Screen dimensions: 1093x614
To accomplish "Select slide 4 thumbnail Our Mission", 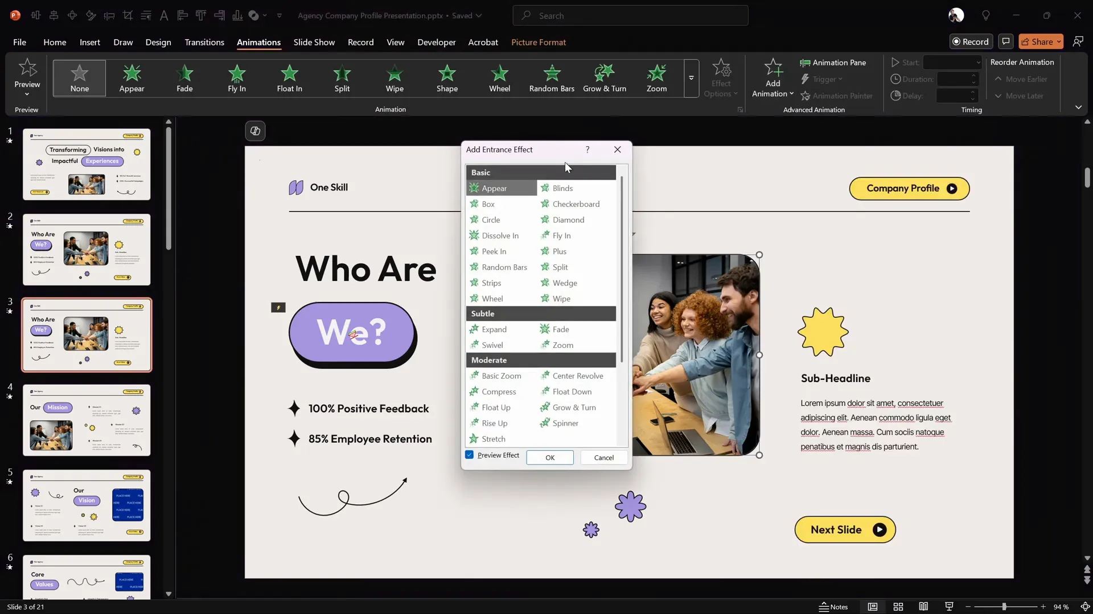I will [87, 420].
